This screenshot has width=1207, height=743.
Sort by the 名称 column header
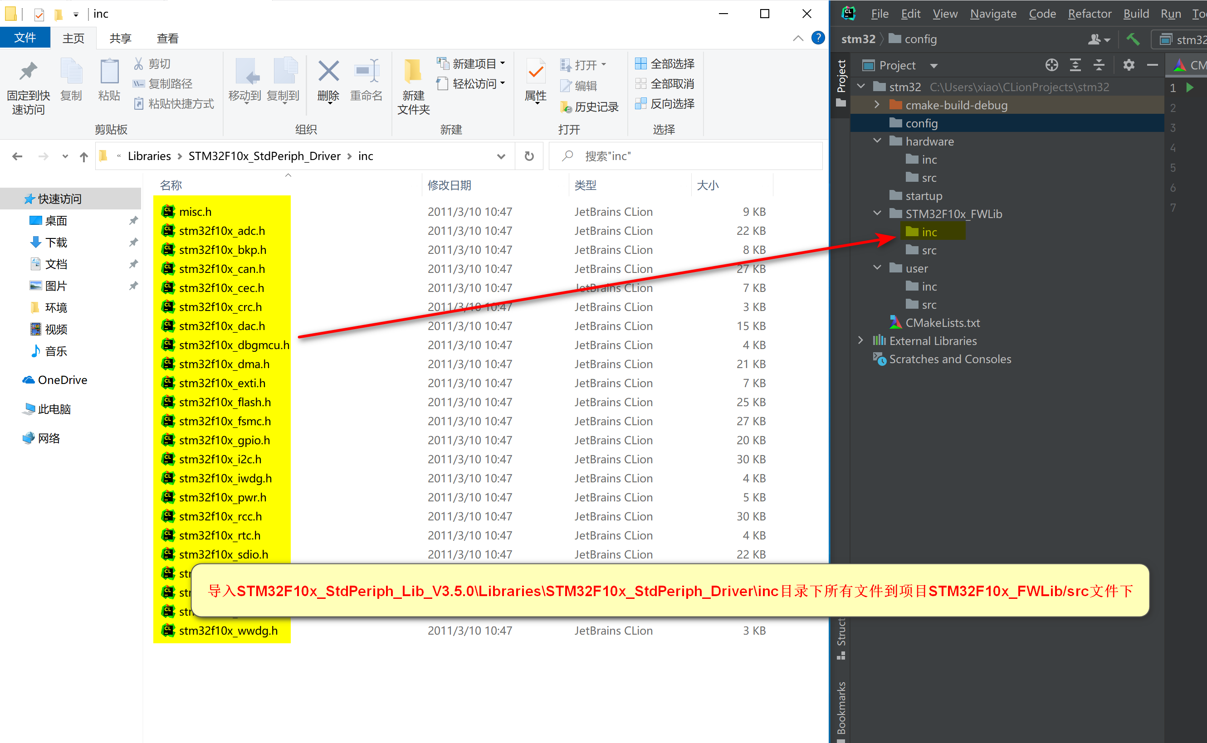171,185
